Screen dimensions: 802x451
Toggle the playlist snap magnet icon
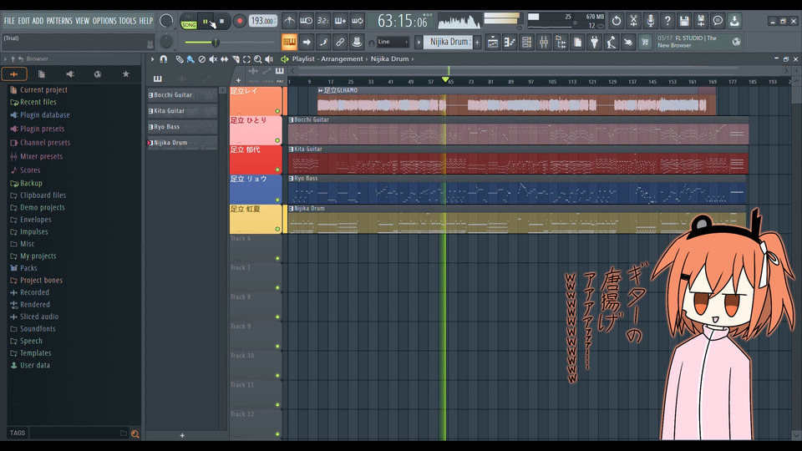[164, 59]
